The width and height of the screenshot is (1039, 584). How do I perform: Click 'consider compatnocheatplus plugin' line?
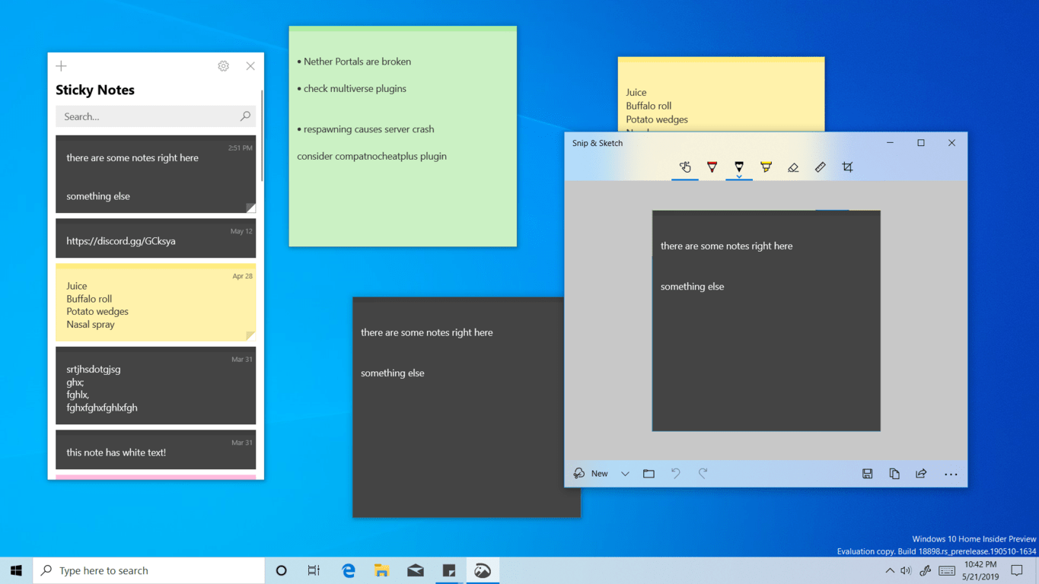371,157
